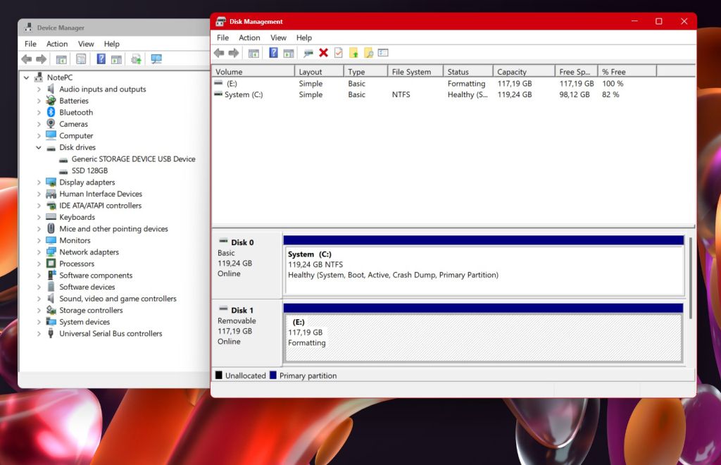Click the show/hide console tree icon in Disk Management

pos(253,54)
